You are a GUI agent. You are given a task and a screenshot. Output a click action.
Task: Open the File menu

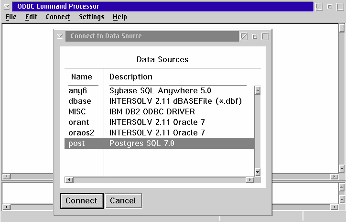[11, 17]
